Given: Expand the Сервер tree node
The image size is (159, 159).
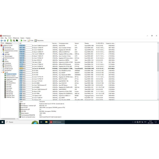Looking at the screenshot, I should click(x=1, y=52).
